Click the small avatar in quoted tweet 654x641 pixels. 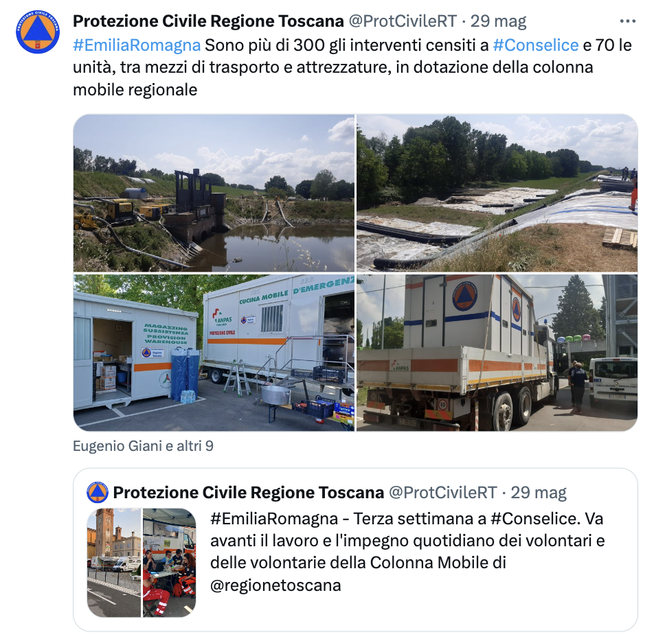98,493
